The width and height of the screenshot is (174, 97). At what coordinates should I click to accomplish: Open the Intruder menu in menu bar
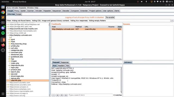pos(15,8)
